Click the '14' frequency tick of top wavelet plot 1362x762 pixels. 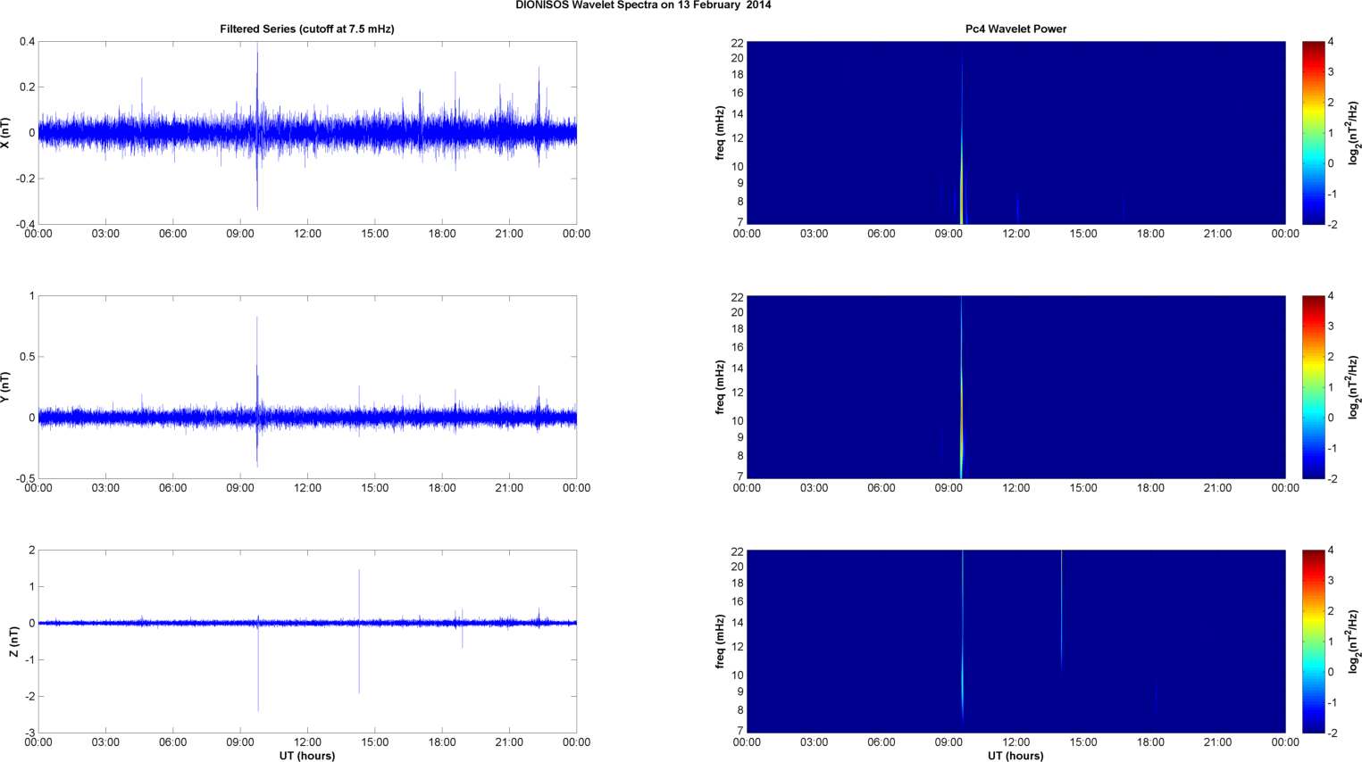[x=738, y=114]
